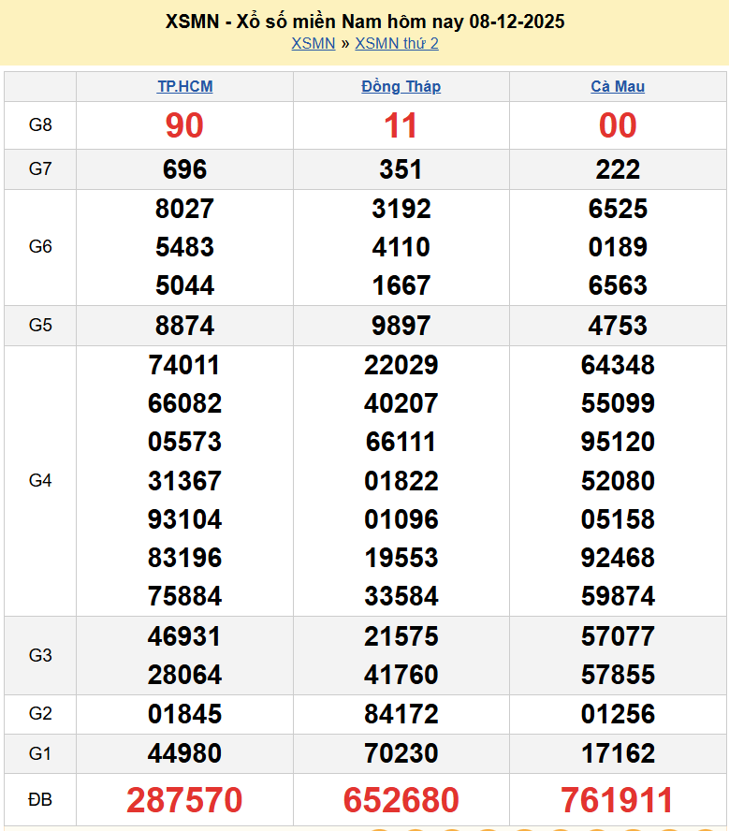Click the Cà Mau G8 number 00
Screen dimensions: 729x831
point(618,125)
